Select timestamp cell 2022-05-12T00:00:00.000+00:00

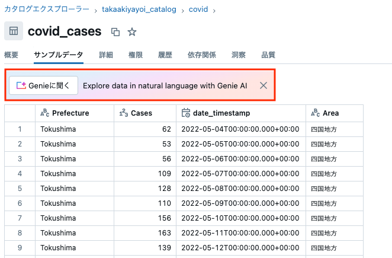pyautogui.click(x=241, y=248)
